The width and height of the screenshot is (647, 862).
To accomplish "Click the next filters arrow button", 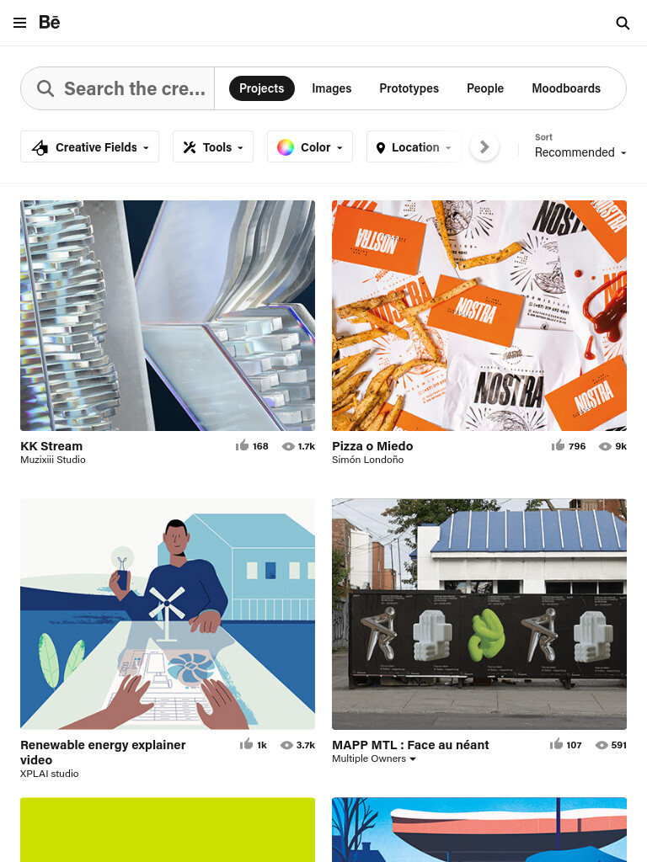I will 484,146.
